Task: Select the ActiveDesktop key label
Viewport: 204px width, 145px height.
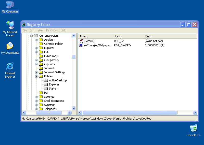Action: [58, 80]
